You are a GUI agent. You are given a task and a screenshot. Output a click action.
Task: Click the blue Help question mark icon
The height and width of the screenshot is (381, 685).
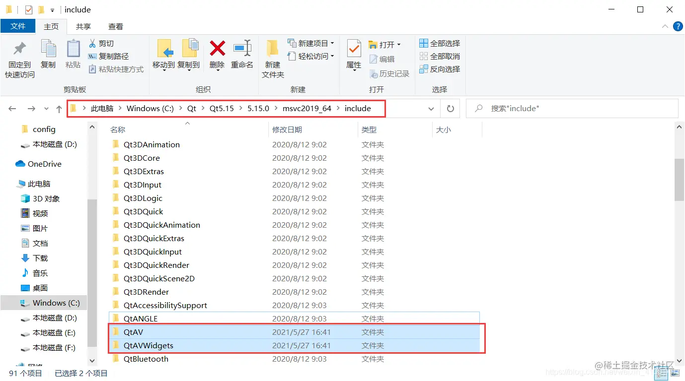coord(678,26)
